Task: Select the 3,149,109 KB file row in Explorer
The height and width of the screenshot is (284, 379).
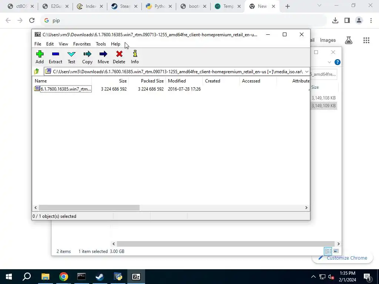Action: pyautogui.click(x=323, y=105)
